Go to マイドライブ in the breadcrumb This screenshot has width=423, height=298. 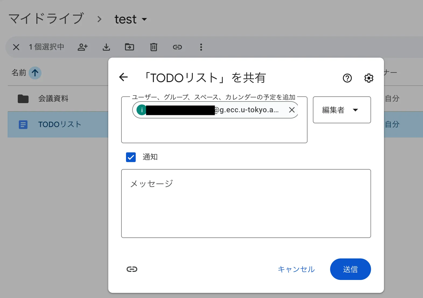tap(46, 19)
